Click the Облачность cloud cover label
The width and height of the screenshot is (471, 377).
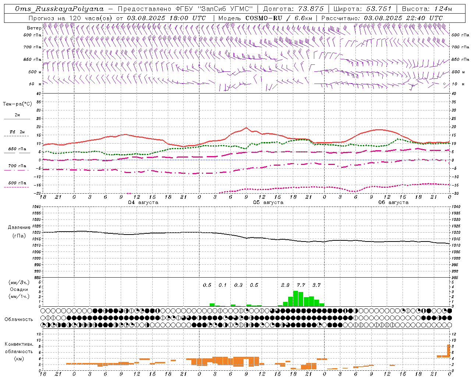coord(19,320)
